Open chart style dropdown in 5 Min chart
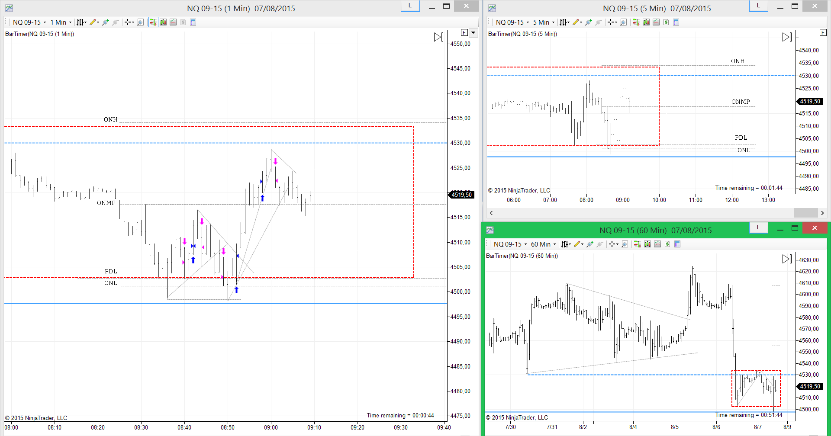This screenshot has width=831, height=436. [564, 22]
